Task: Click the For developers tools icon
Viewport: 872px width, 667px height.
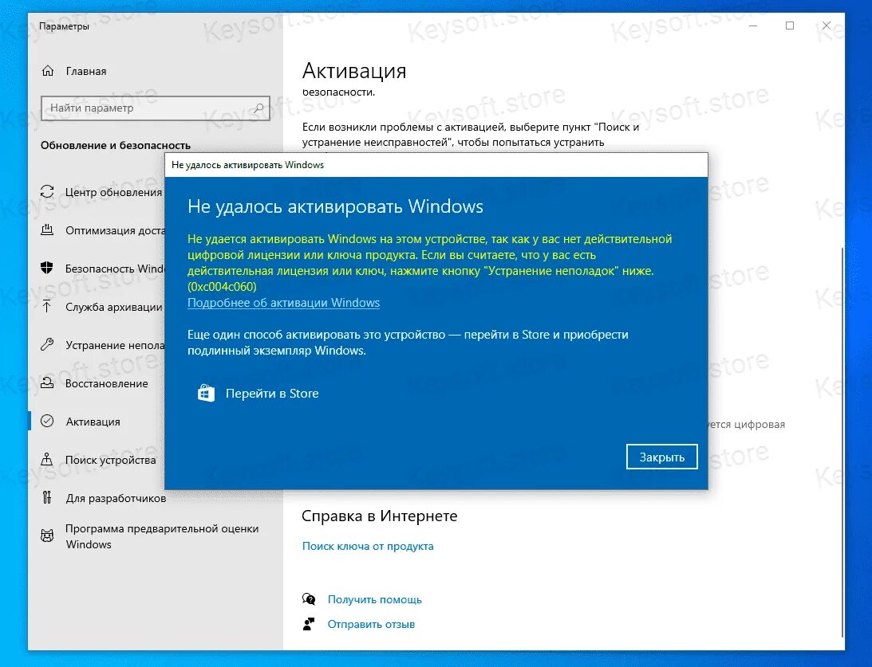Action: (x=47, y=497)
